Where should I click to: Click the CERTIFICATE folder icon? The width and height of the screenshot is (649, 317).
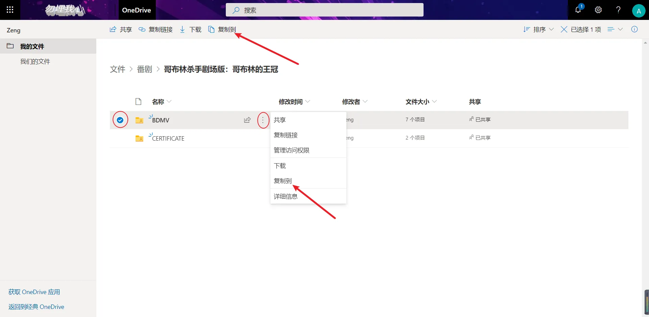(x=139, y=138)
